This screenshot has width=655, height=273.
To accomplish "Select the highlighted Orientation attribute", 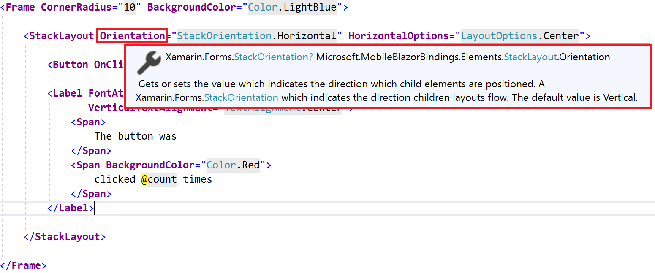I will 132,36.
